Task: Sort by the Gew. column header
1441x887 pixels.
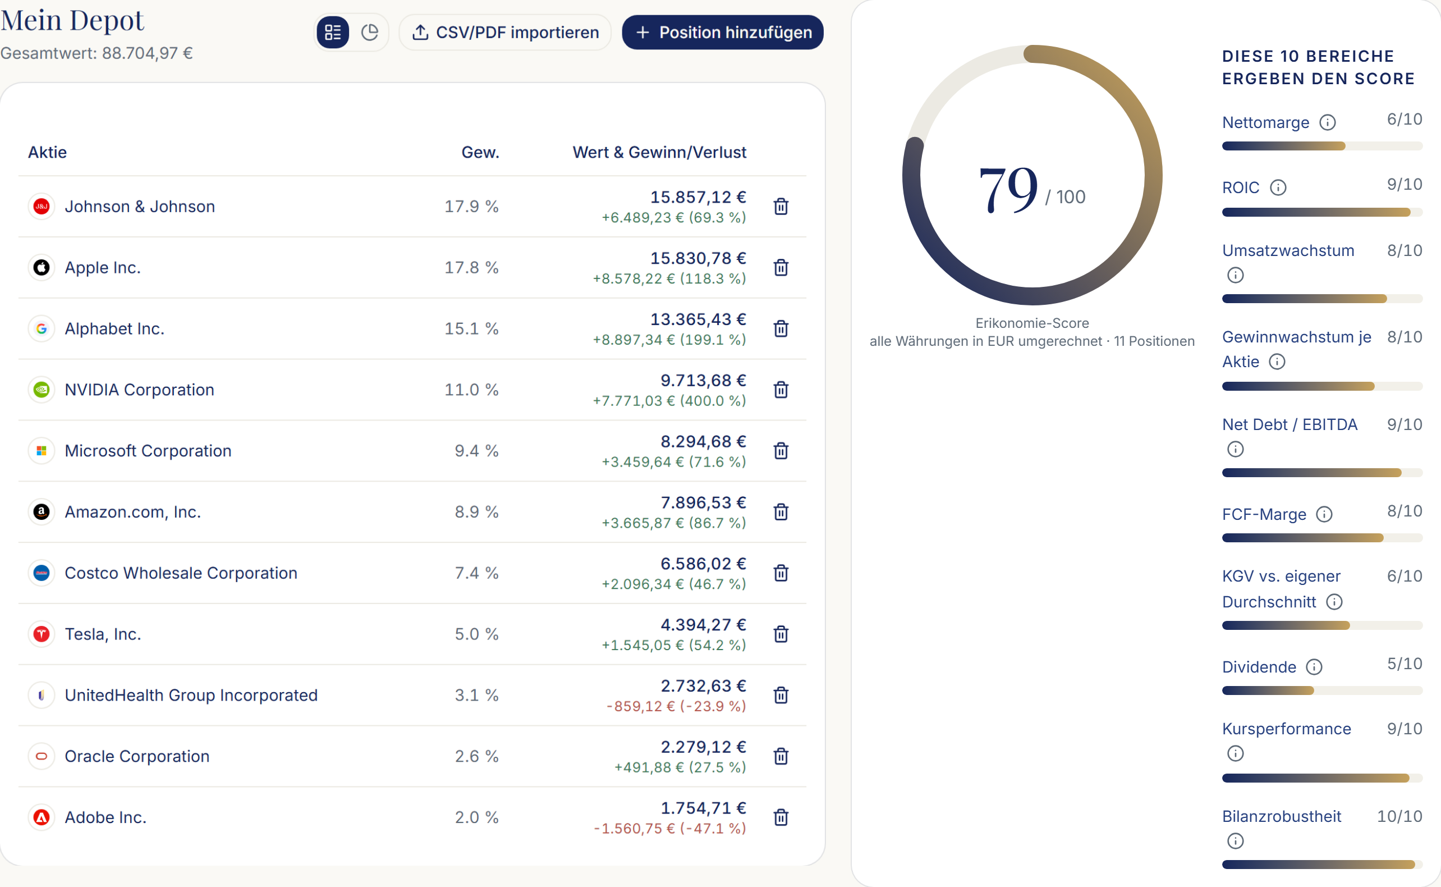Action: pos(480,153)
